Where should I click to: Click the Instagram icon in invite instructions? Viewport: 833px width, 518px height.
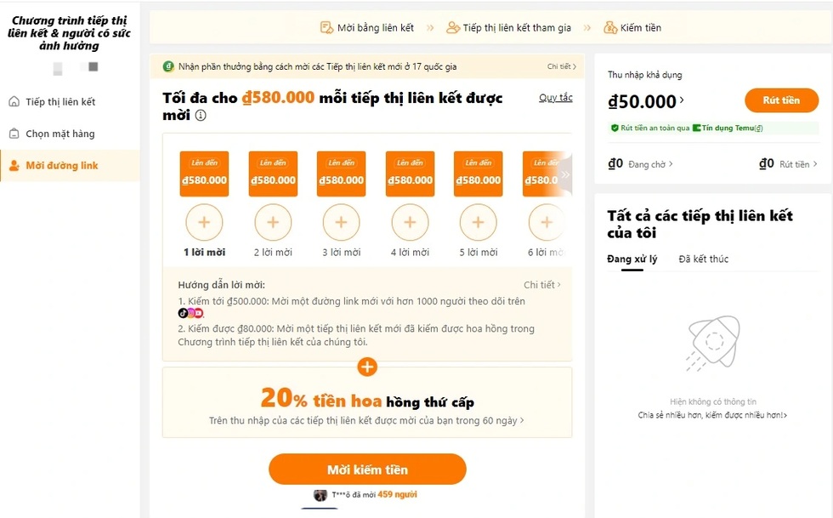click(x=191, y=312)
